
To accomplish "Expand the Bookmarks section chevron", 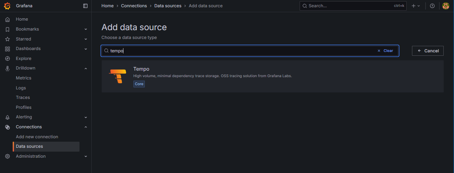I will click(86, 29).
